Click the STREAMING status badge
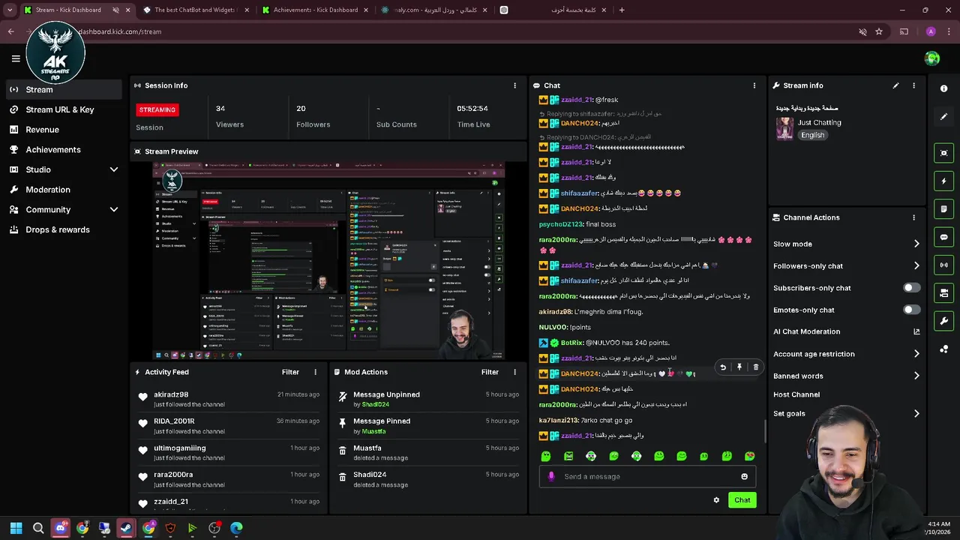 [x=157, y=109]
